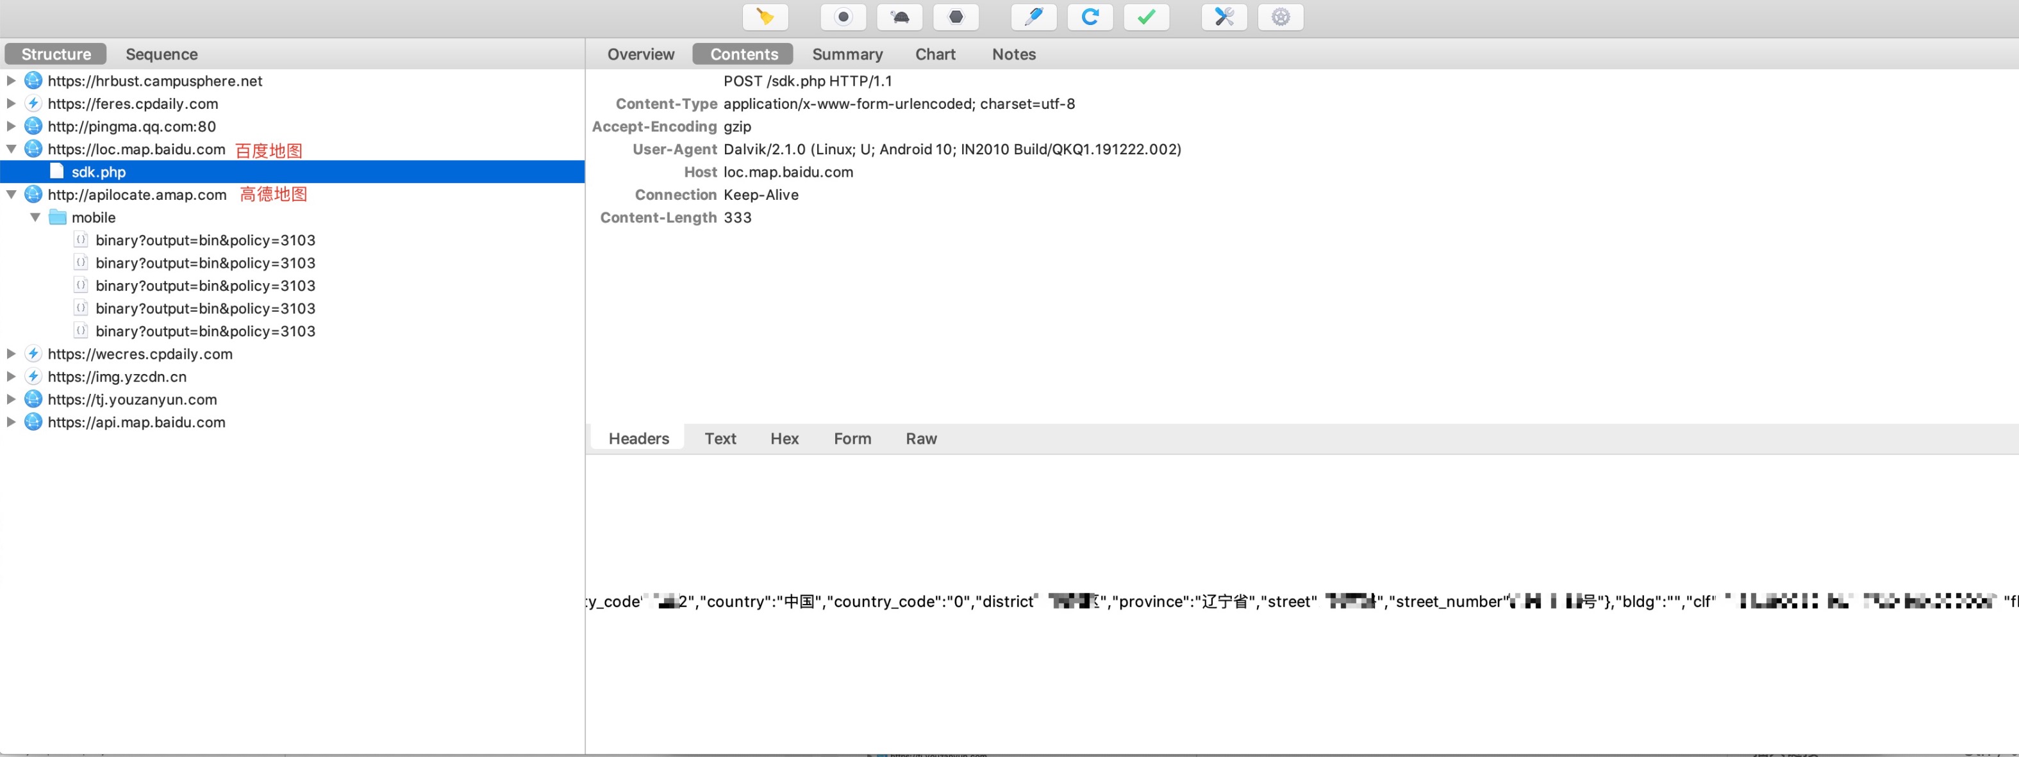Open the Notes tab

coord(1013,54)
